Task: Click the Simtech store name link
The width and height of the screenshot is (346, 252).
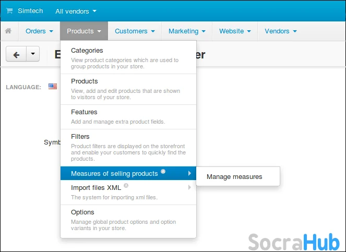Action: 30,11
